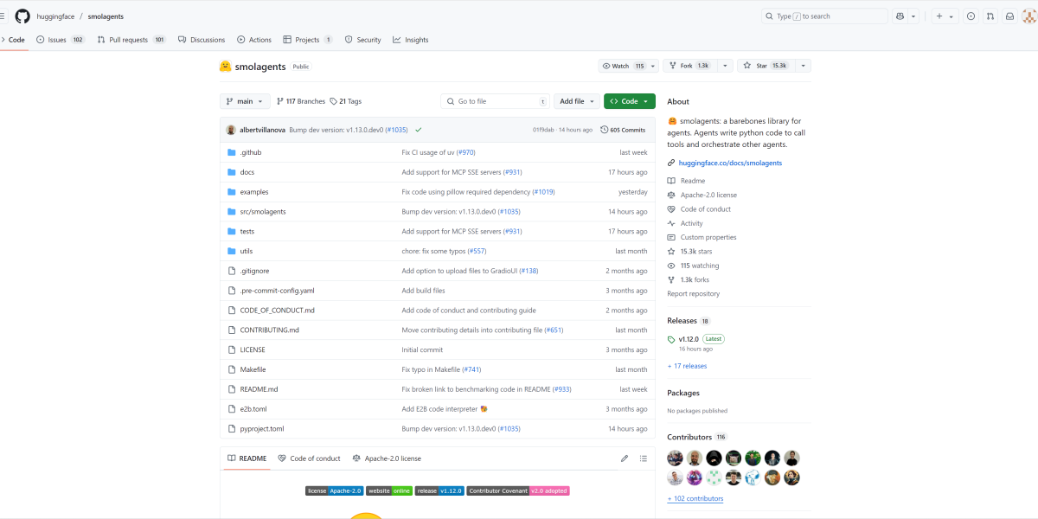Show the commit status green check mark
This screenshot has height=519, width=1038.
[x=419, y=130]
